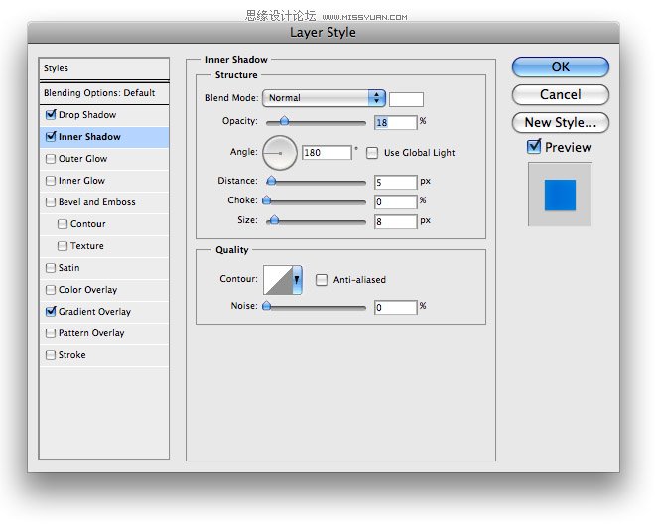The width and height of the screenshot is (655, 527).
Task: Click the Opacity slider handle
Action: pyautogui.click(x=284, y=121)
